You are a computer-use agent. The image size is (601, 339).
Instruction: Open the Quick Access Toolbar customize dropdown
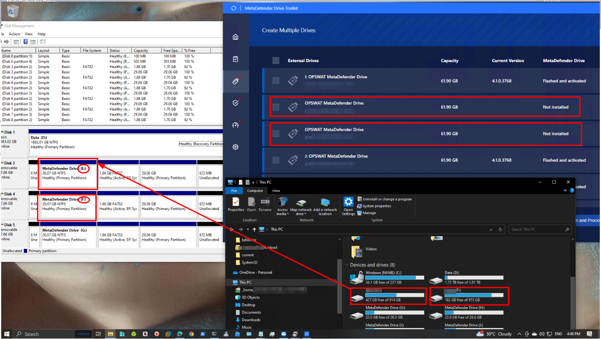pyautogui.click(x=253, y=182)
